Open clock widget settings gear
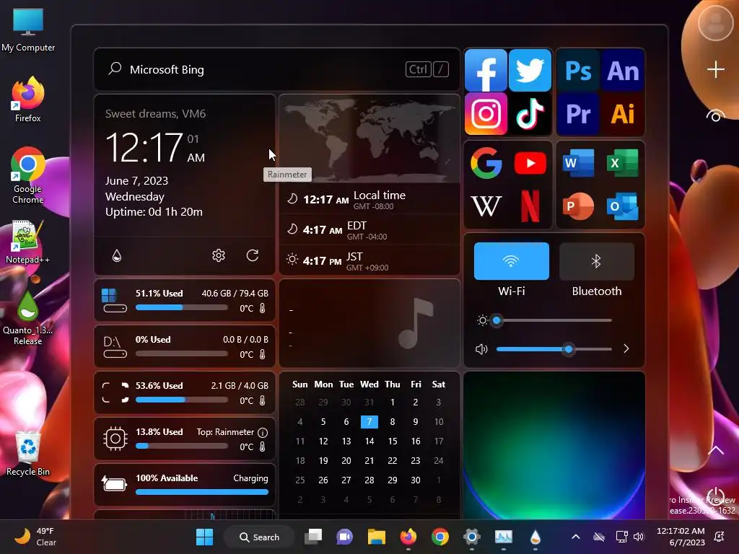 (218, 255)
